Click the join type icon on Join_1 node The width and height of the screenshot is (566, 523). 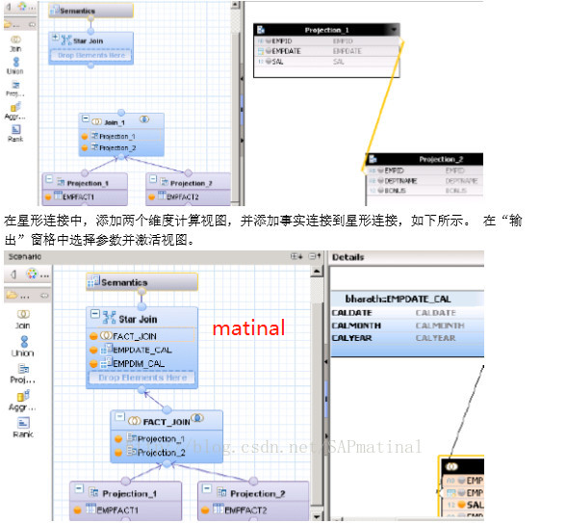[x=144, y=119]
